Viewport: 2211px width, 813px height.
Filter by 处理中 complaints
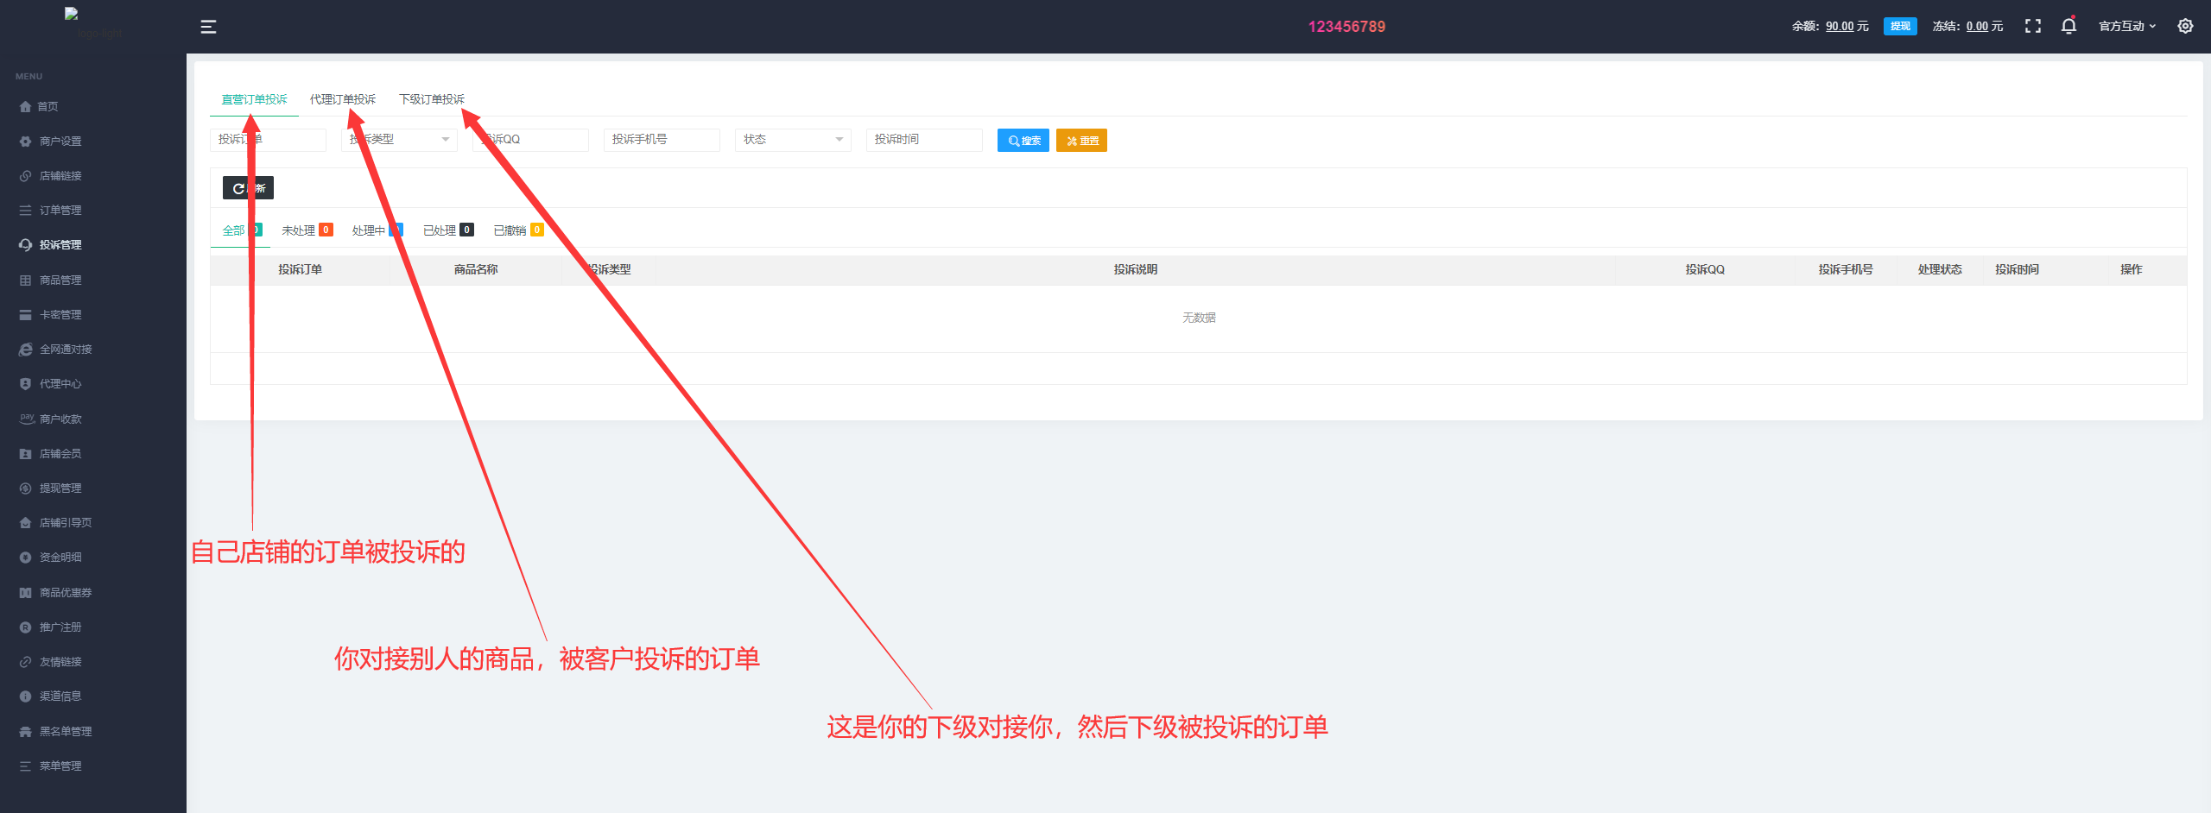(377, 230)
